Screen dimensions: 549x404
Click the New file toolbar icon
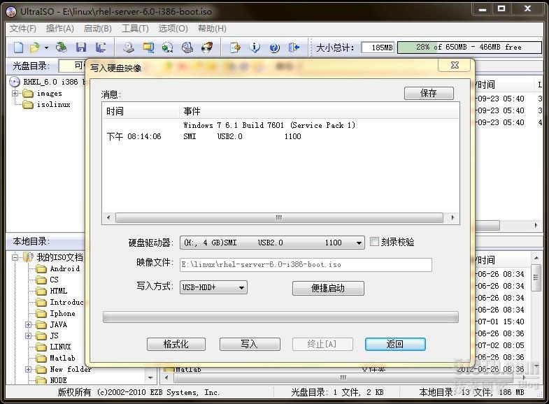pyautogui.click(x=18, y=47)
